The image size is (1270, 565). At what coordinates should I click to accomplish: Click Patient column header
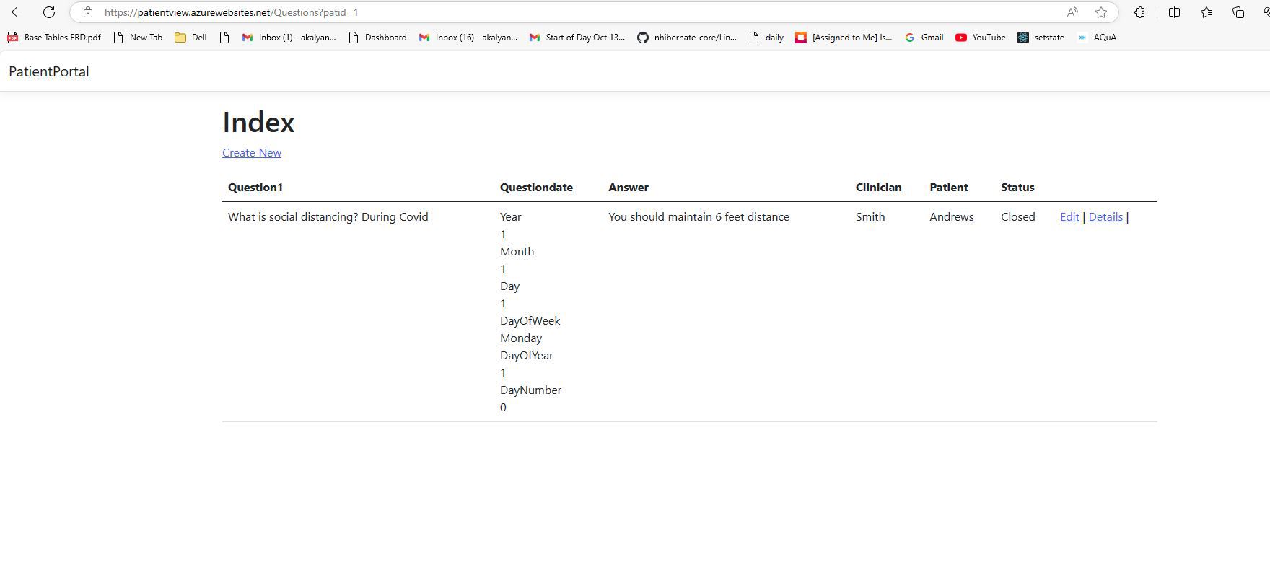tap(949, 188)
